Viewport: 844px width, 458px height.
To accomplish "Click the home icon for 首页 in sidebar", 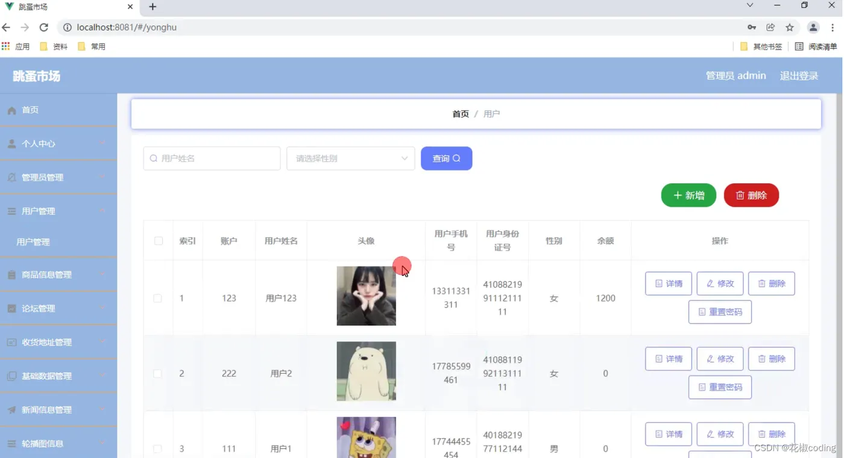I will coord(11,110).
